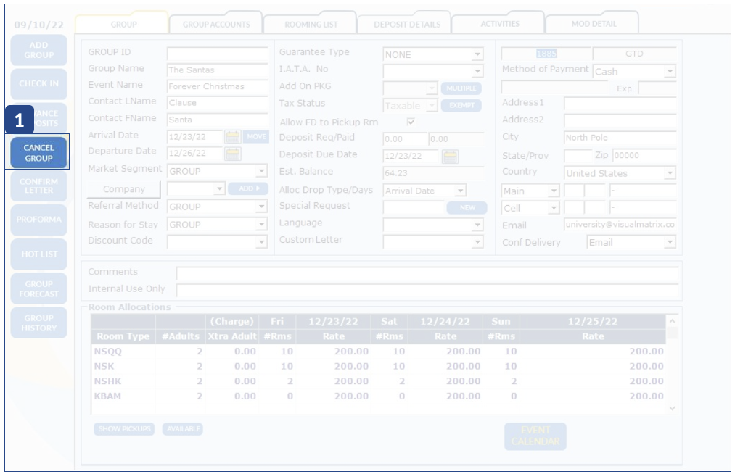Click the Event Calendar button
The image size is (735, 474).
(535, 436)
